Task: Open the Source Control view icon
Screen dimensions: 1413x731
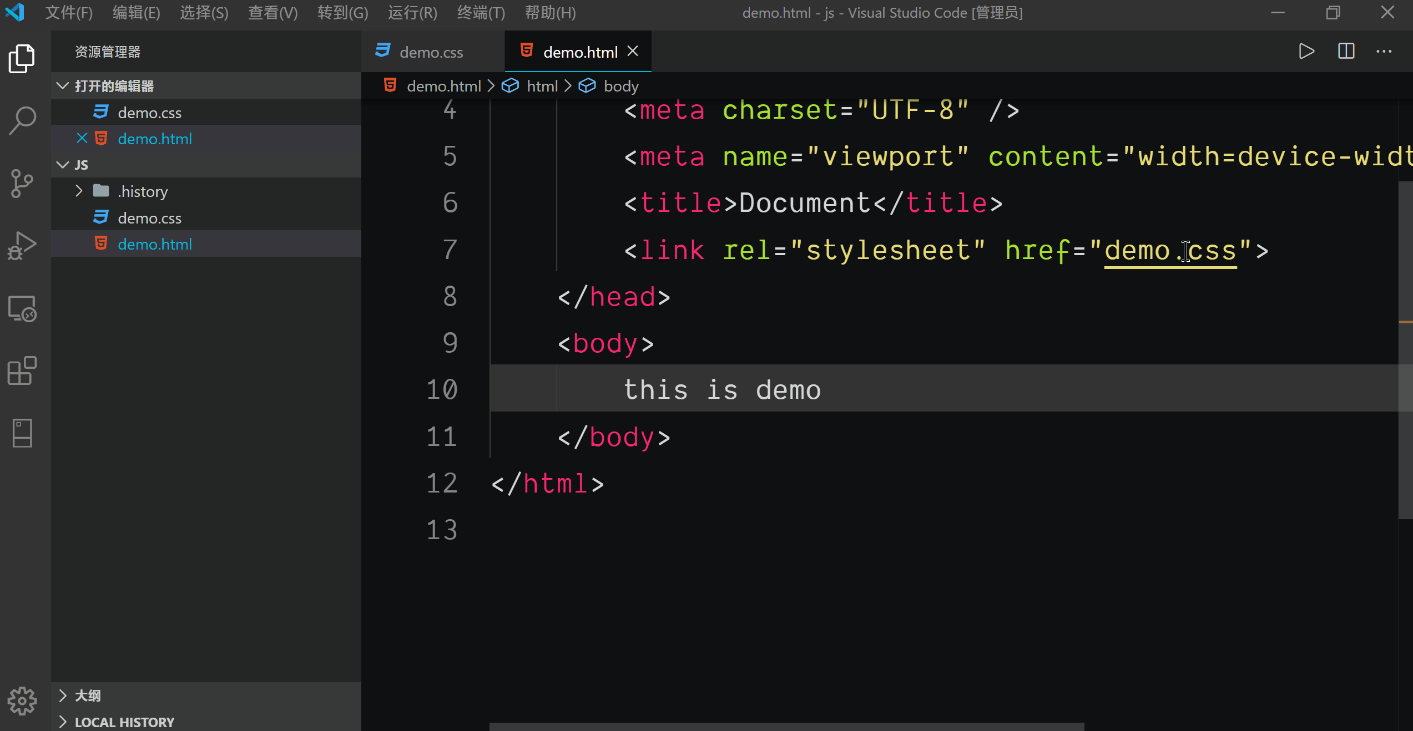Action: tap(22, 183)
